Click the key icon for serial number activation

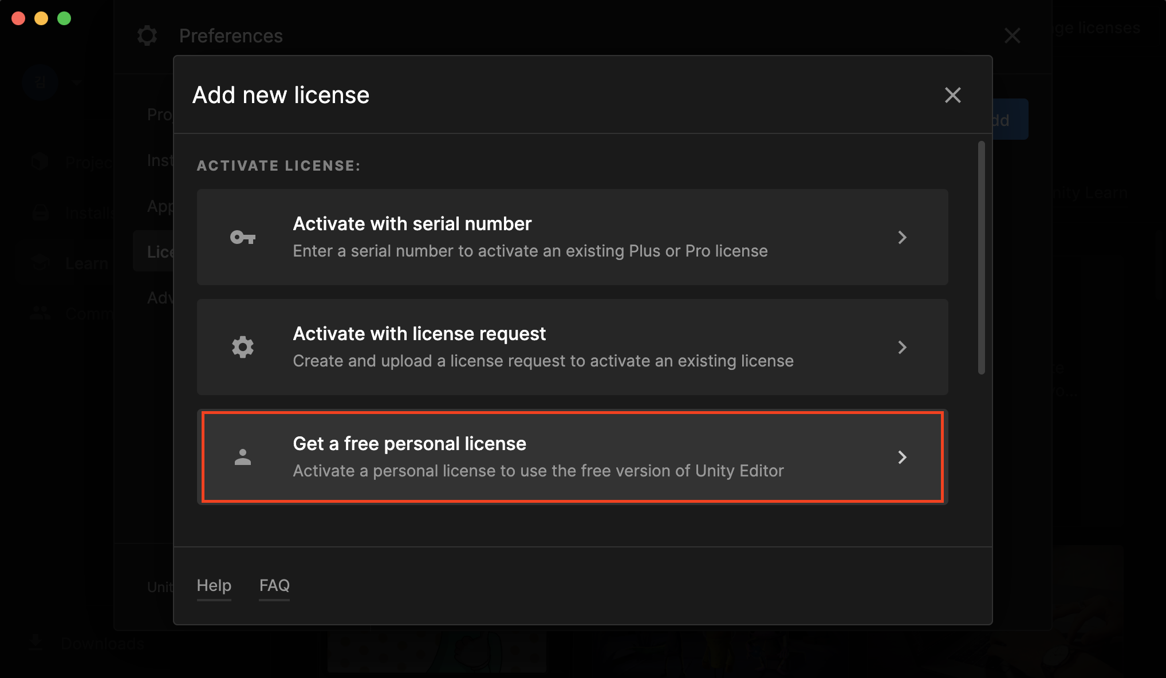(x=243, y=237)
